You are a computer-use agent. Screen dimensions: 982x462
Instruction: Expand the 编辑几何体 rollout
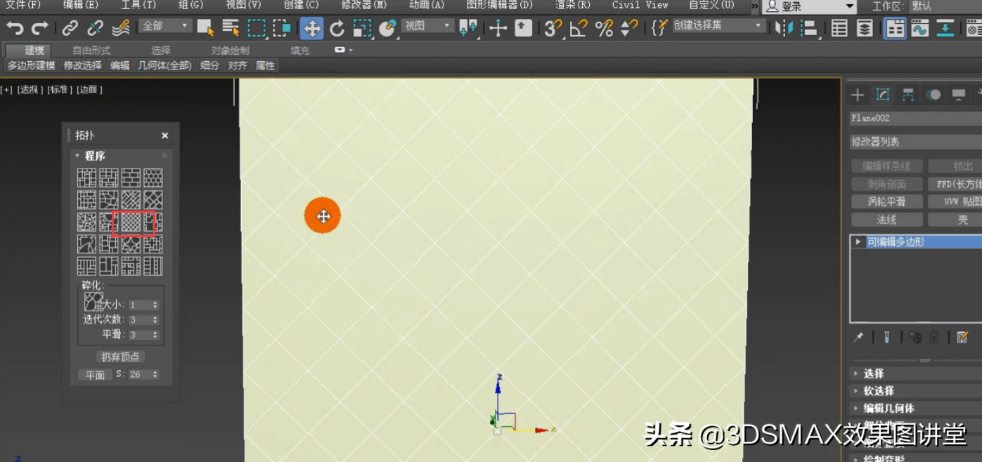click(915, 408)
